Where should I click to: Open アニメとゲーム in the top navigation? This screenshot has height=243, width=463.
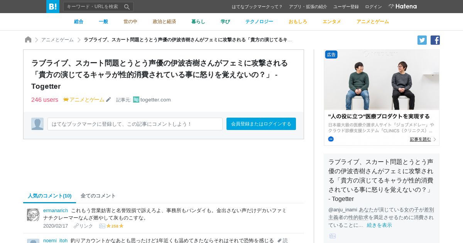coord(373,22)
